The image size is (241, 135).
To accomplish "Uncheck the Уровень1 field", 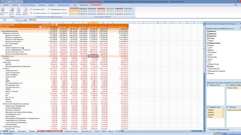I will [x=208, y=31].
